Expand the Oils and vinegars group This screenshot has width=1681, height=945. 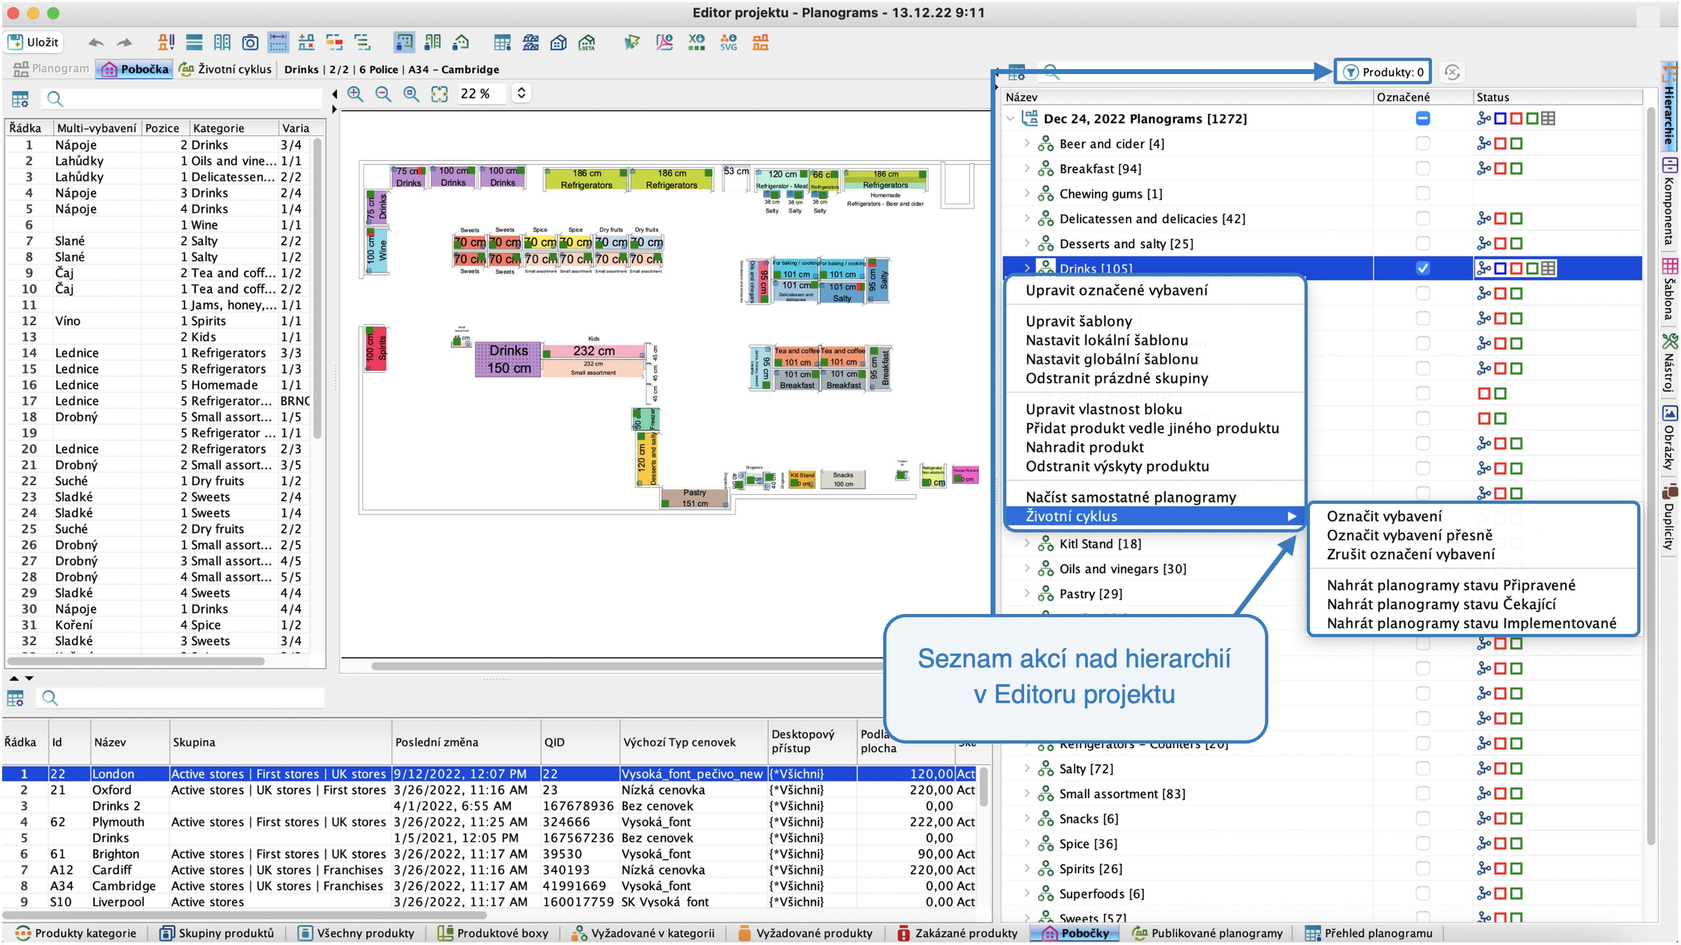(1027, 568)
